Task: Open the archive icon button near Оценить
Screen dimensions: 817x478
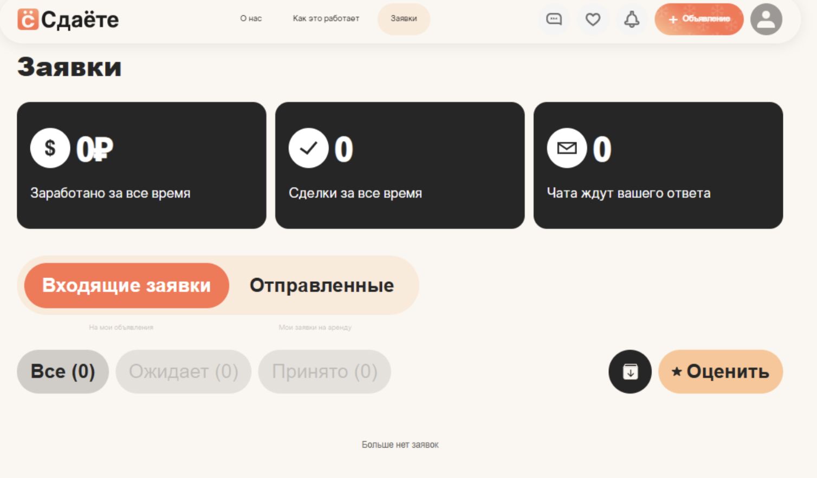Action: (630, 371)
